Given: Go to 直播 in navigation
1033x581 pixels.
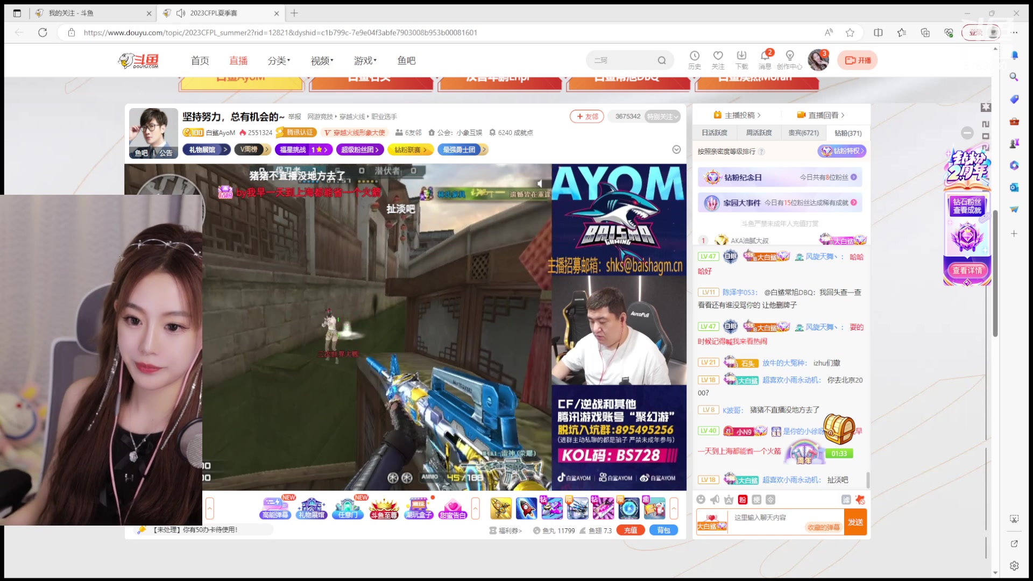Looking at the screenshot, I should tap(238, 61).
